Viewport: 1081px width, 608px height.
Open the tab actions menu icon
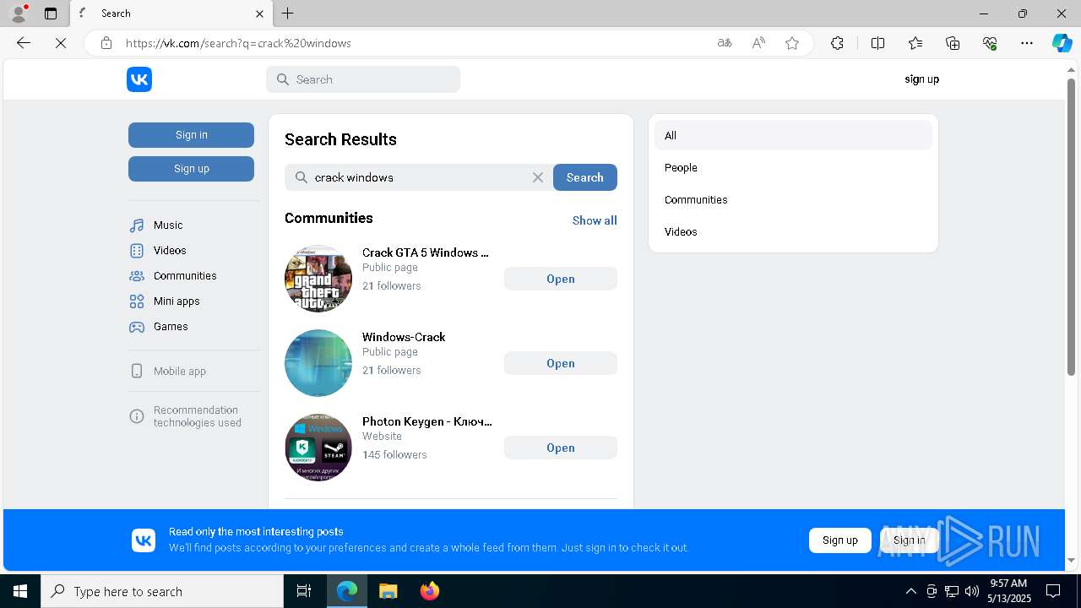pyautogui.click(x=51, y=14)
